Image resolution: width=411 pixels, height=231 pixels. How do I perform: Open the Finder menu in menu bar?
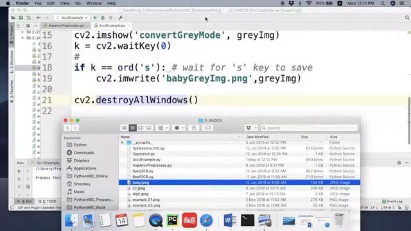pos(22,3)
